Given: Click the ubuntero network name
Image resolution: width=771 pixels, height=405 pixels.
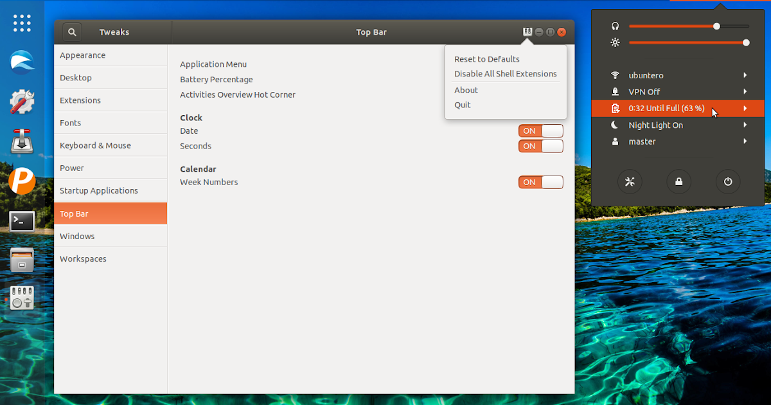Looking at the screenshot, I should coord(646,75).
